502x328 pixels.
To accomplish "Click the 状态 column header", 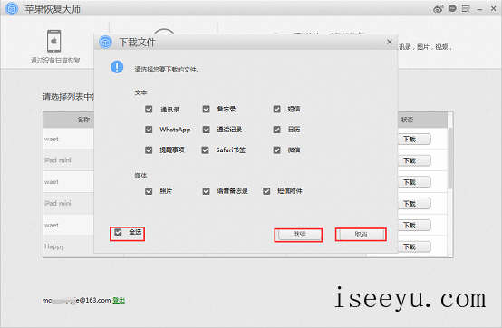I will pyautogui.click(x=407, y=120).
